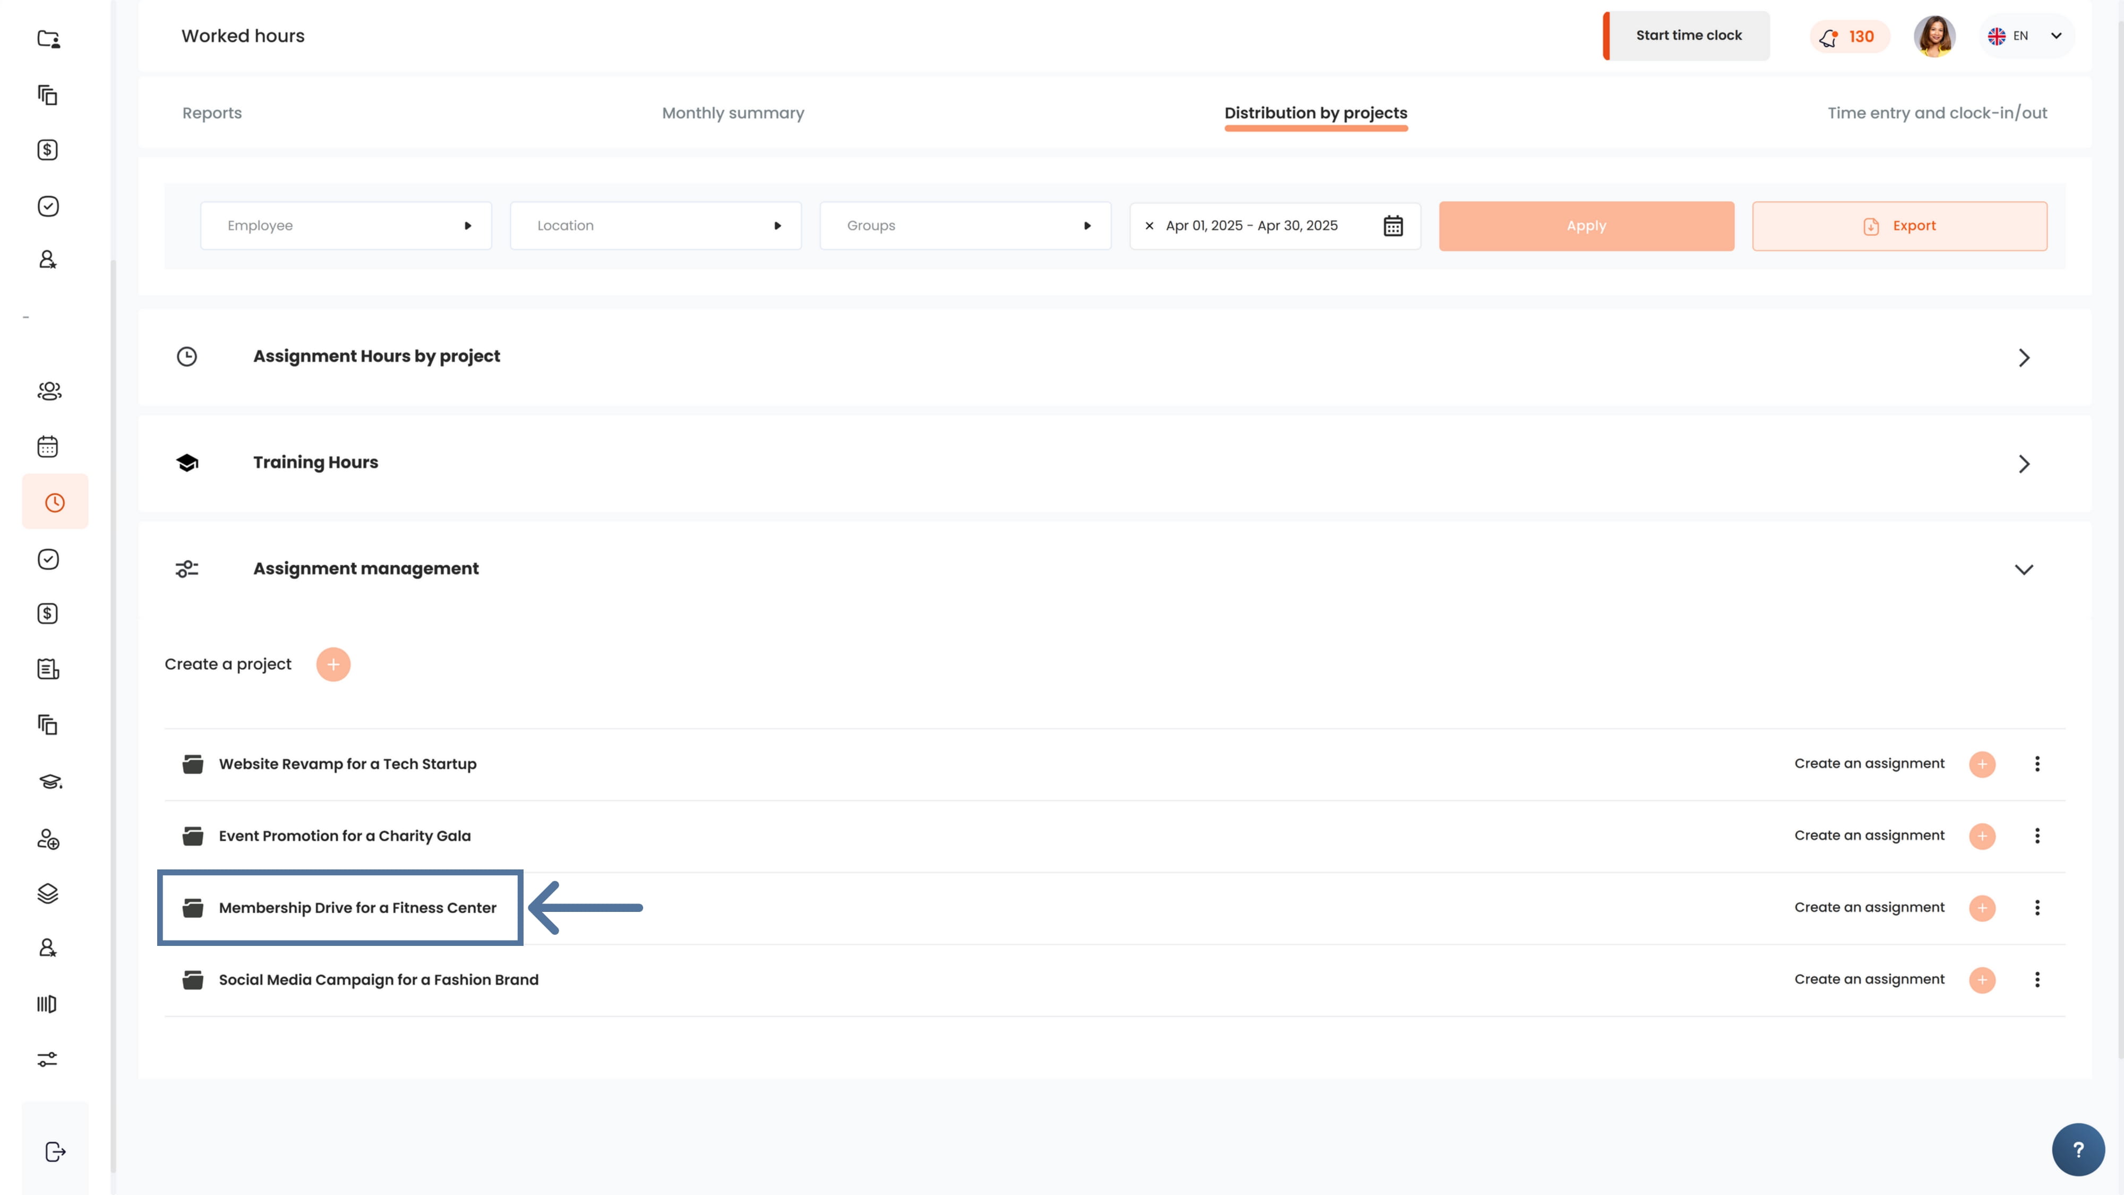Open the active Worked hours clock sidebar icon
Image resolution: width=2124 pixels, height=1195 pixels.
[54, 502]
